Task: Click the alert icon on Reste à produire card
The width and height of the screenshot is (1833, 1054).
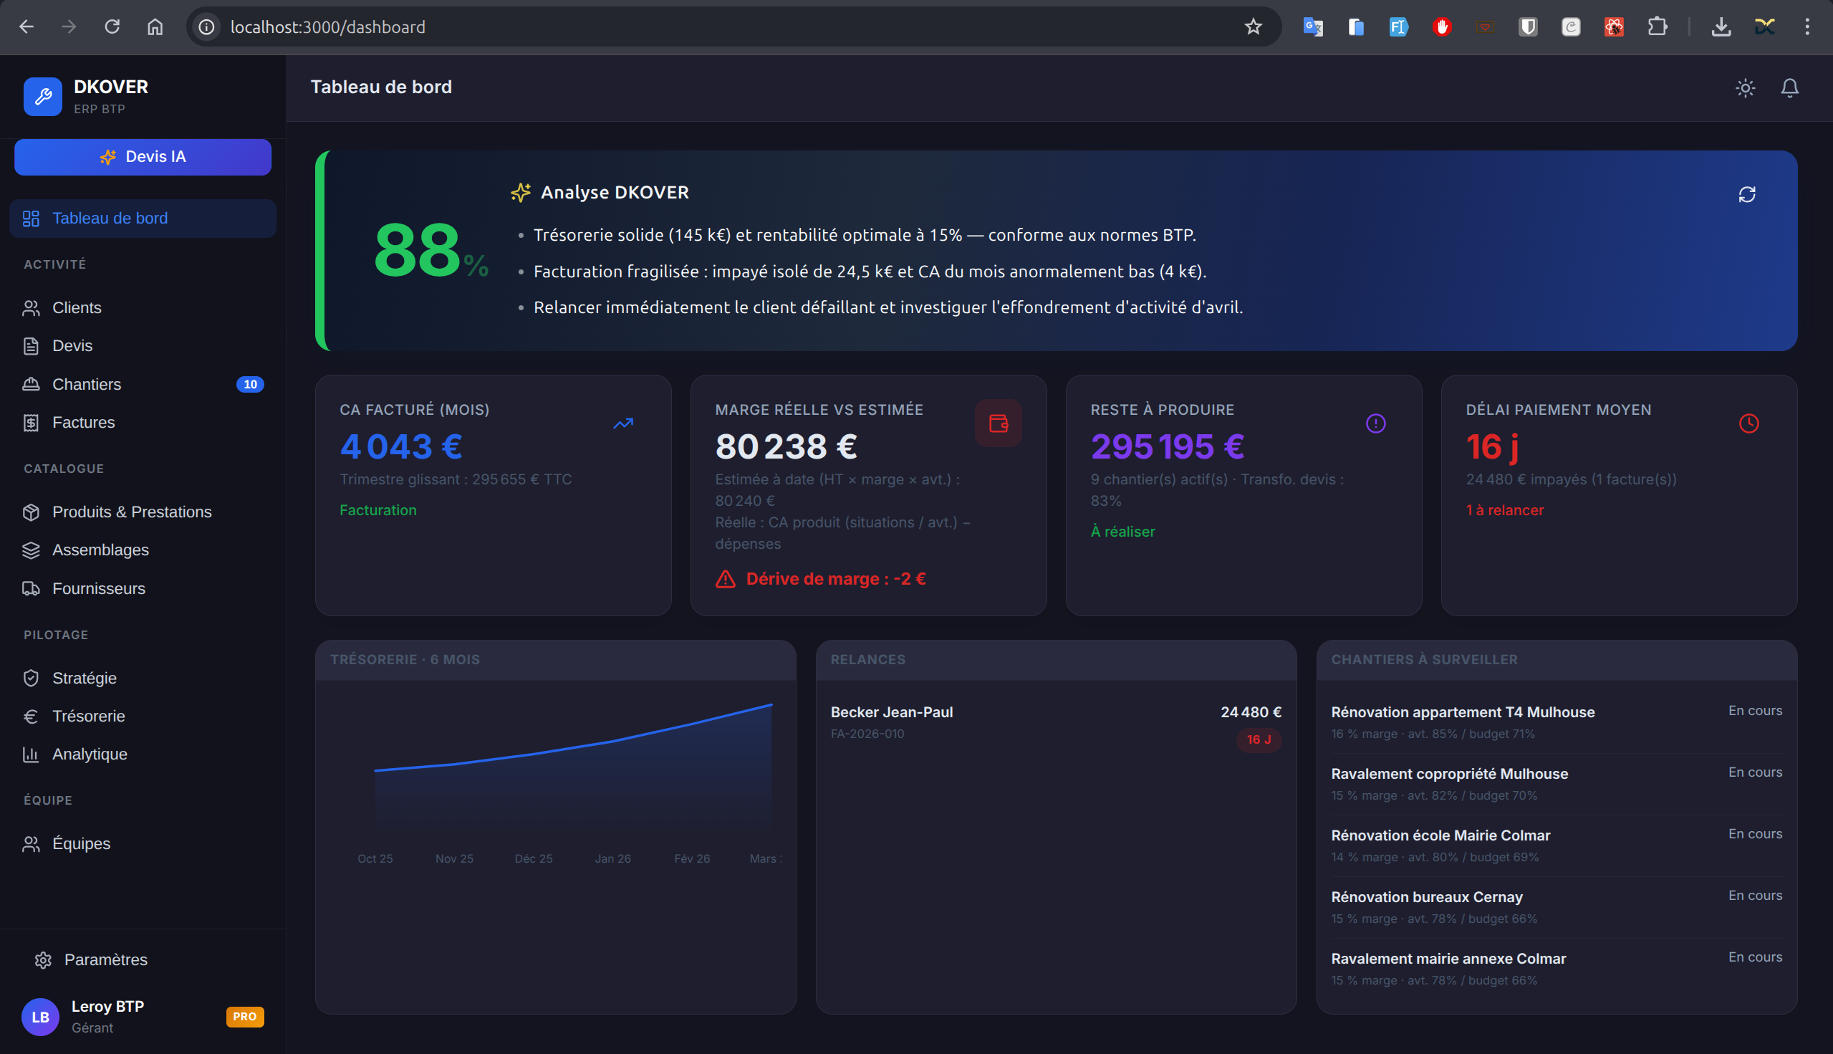Action: click(x=1376, y=423)
